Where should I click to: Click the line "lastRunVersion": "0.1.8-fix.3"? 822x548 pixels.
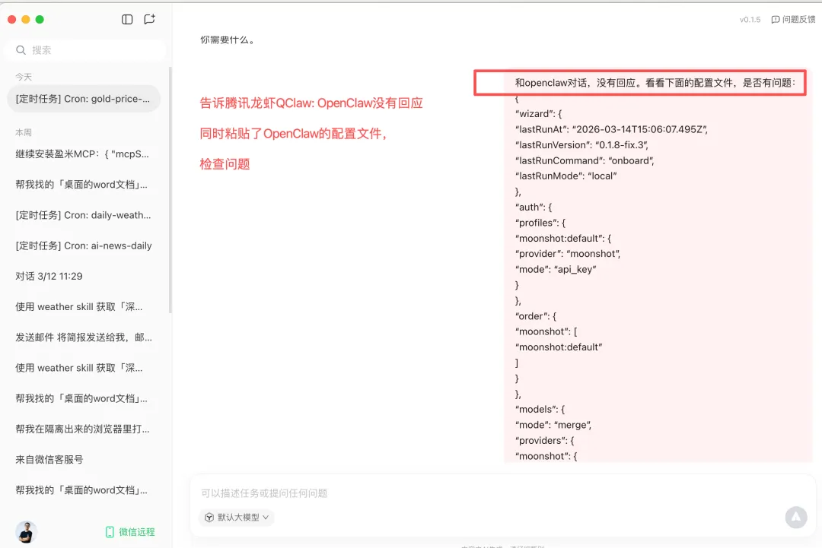click(x=582, y=145)
